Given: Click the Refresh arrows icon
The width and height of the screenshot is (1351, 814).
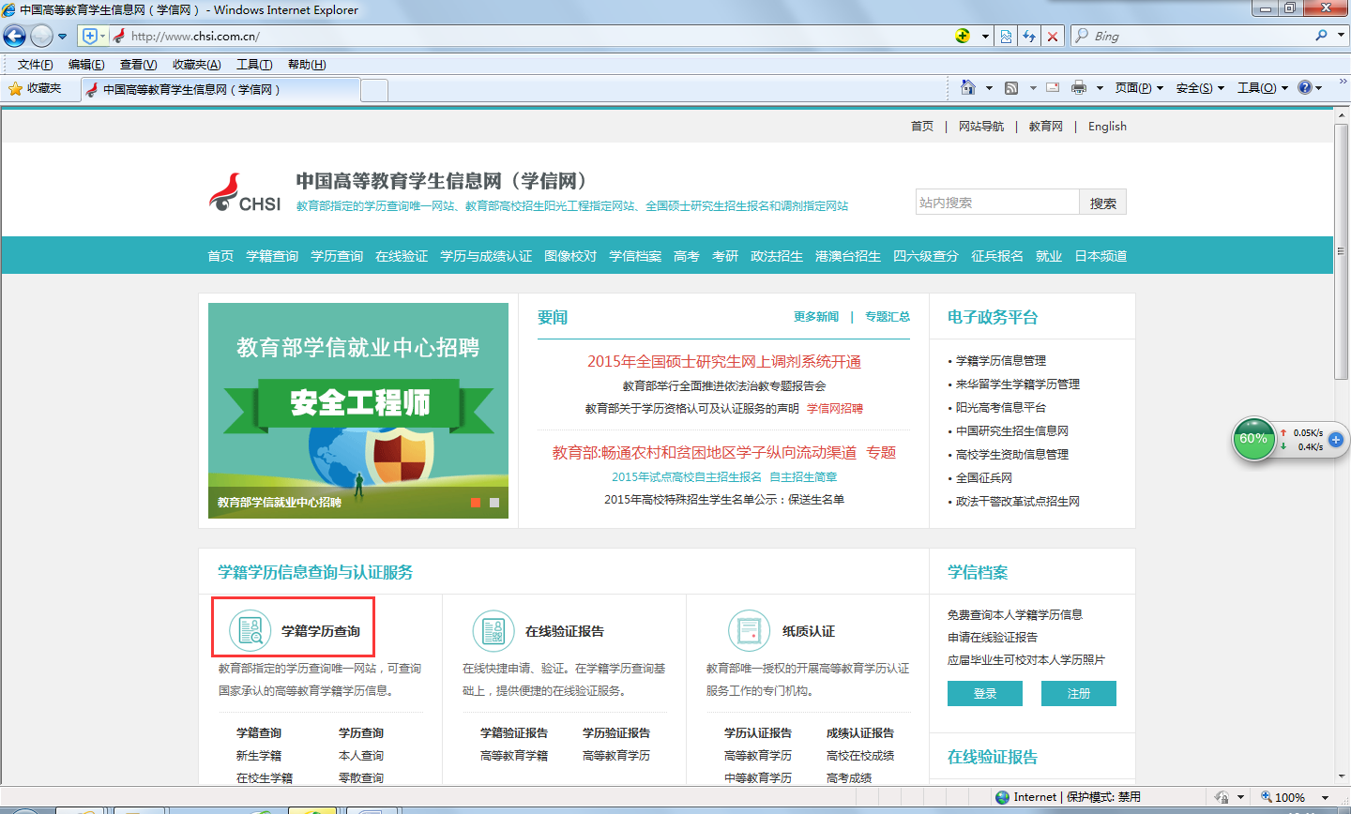Looking at the screenshot, I should click(x=1029, y=36).
